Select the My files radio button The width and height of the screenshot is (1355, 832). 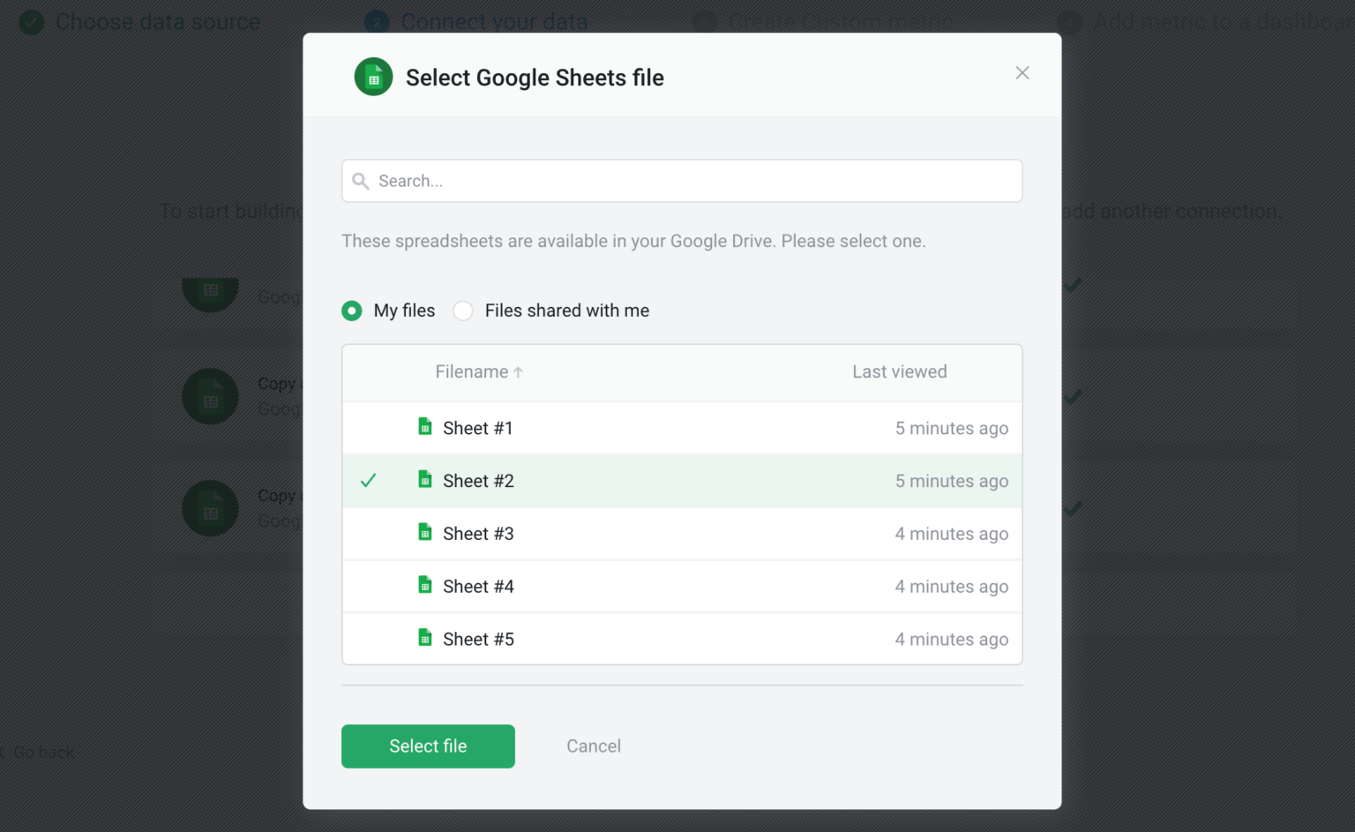(x=352, y=311)
